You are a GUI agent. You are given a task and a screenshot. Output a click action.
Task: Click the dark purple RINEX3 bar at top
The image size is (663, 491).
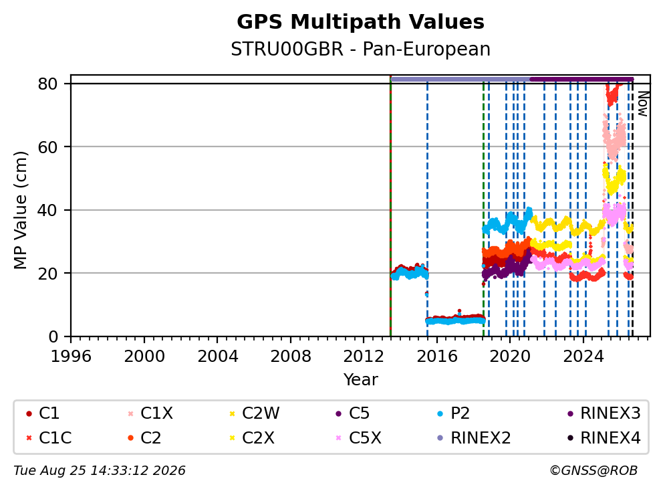point(582,79)
